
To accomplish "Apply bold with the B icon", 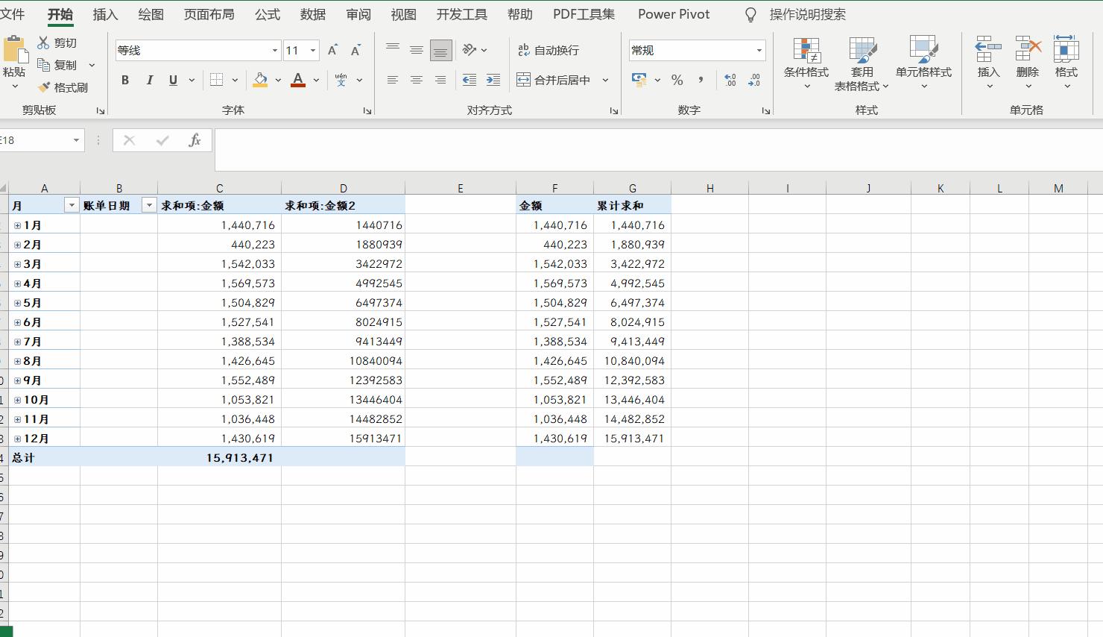I will [125, 80].
